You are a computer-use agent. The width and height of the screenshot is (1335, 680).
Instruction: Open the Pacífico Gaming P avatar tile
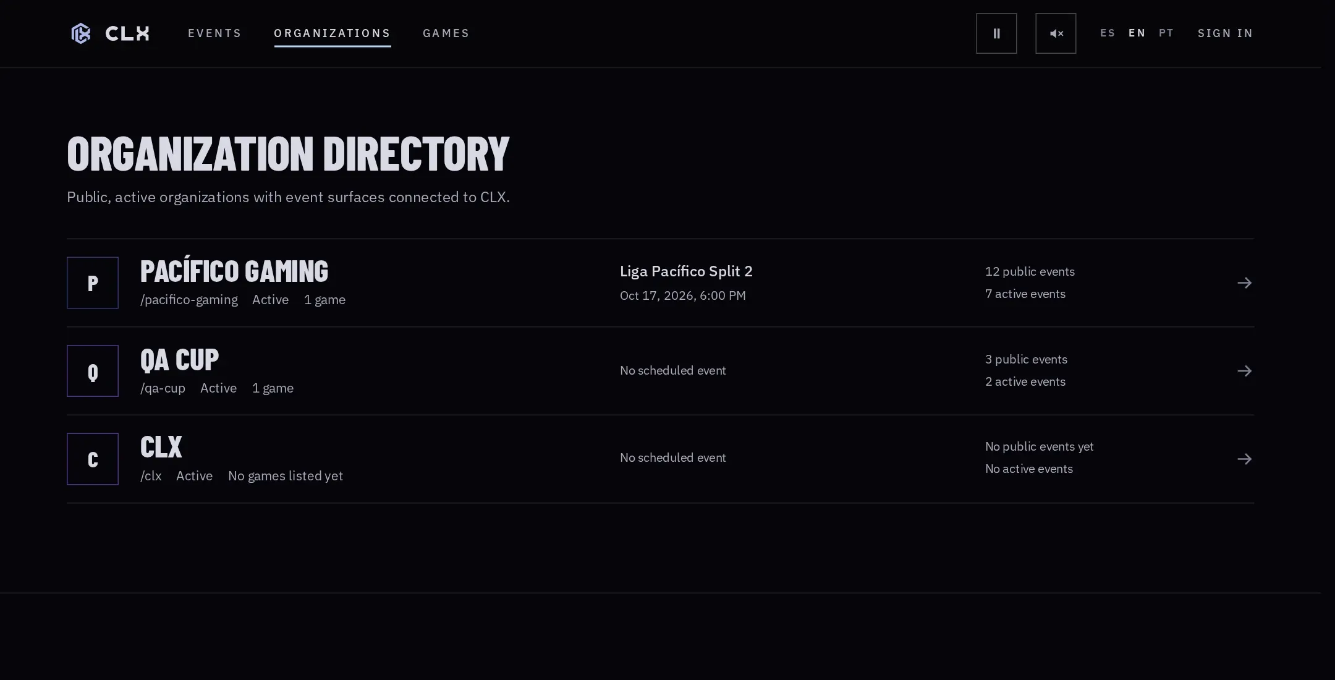[x=93, y=283]
